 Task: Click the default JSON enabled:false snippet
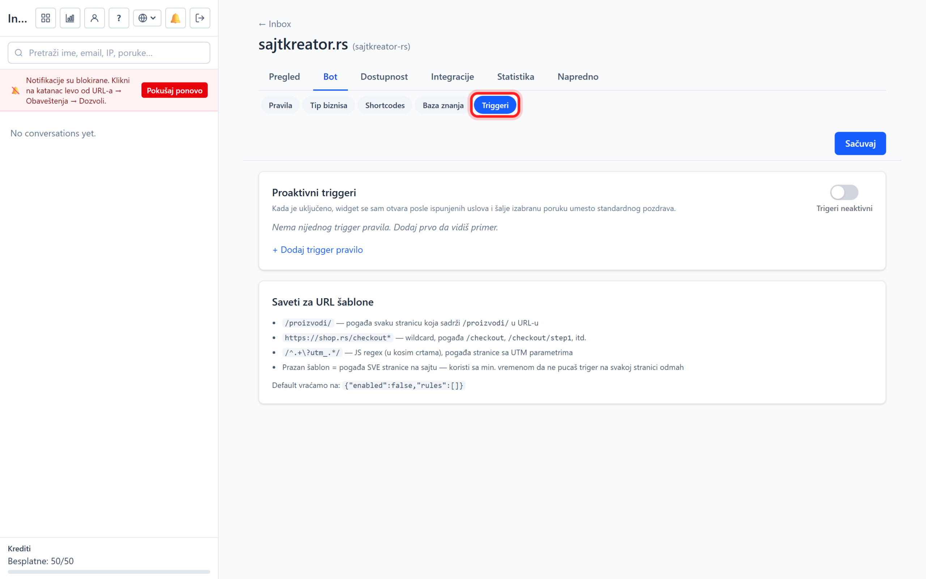[x=404, y=385]
